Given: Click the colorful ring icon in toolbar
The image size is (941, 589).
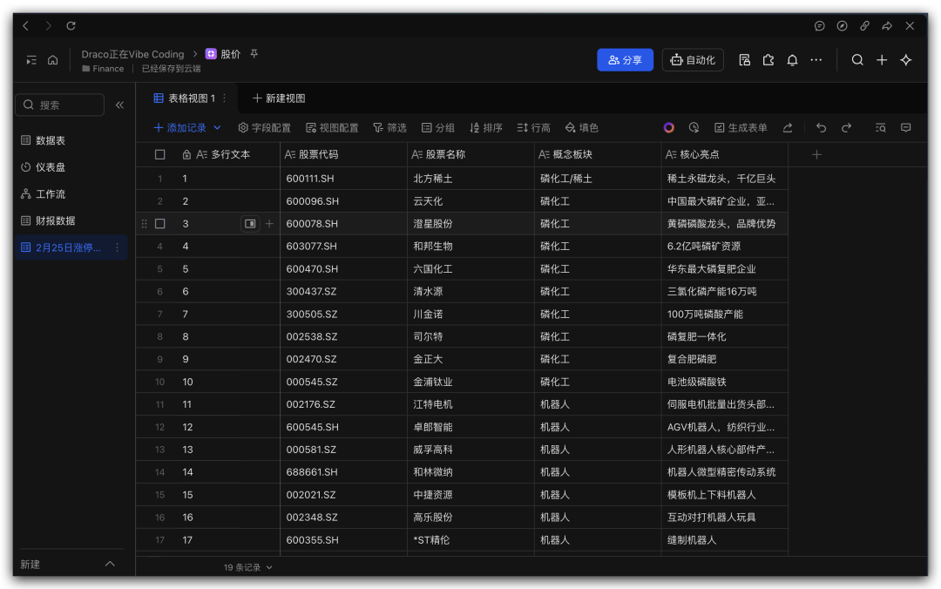Looking at the screenshot, I should click(x=668, y=128).
